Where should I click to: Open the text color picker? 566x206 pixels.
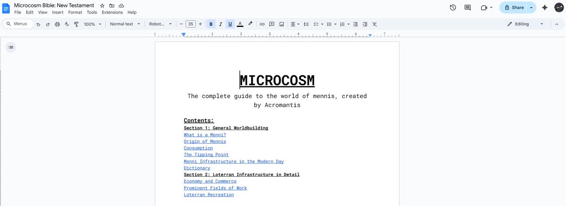pyautogui.click(x=240, y=24)
